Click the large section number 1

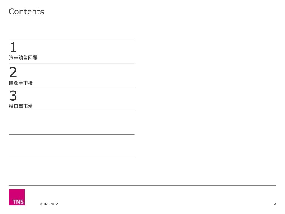13,47
